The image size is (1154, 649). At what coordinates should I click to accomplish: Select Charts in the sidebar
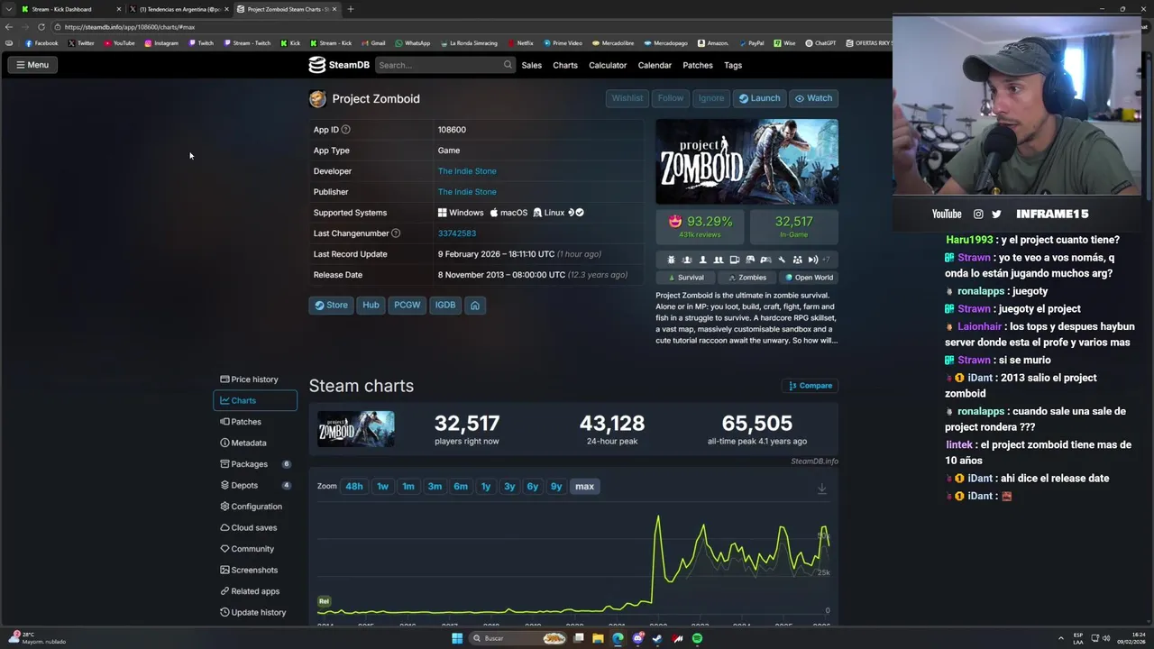pos(255,400)
